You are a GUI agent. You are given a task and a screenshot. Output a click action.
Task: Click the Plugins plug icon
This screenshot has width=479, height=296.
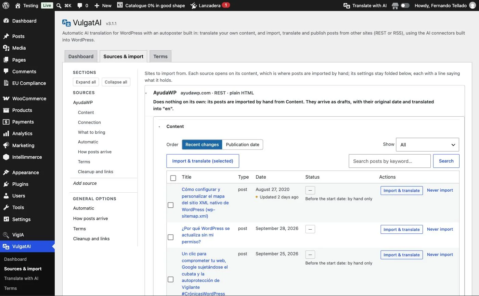click(x=6, y=184)
